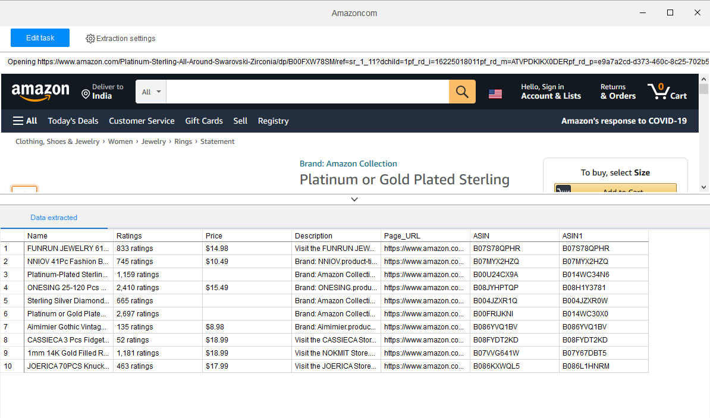Select ASIN1 cell B086L1HNRM

click(x=604, y=366)
